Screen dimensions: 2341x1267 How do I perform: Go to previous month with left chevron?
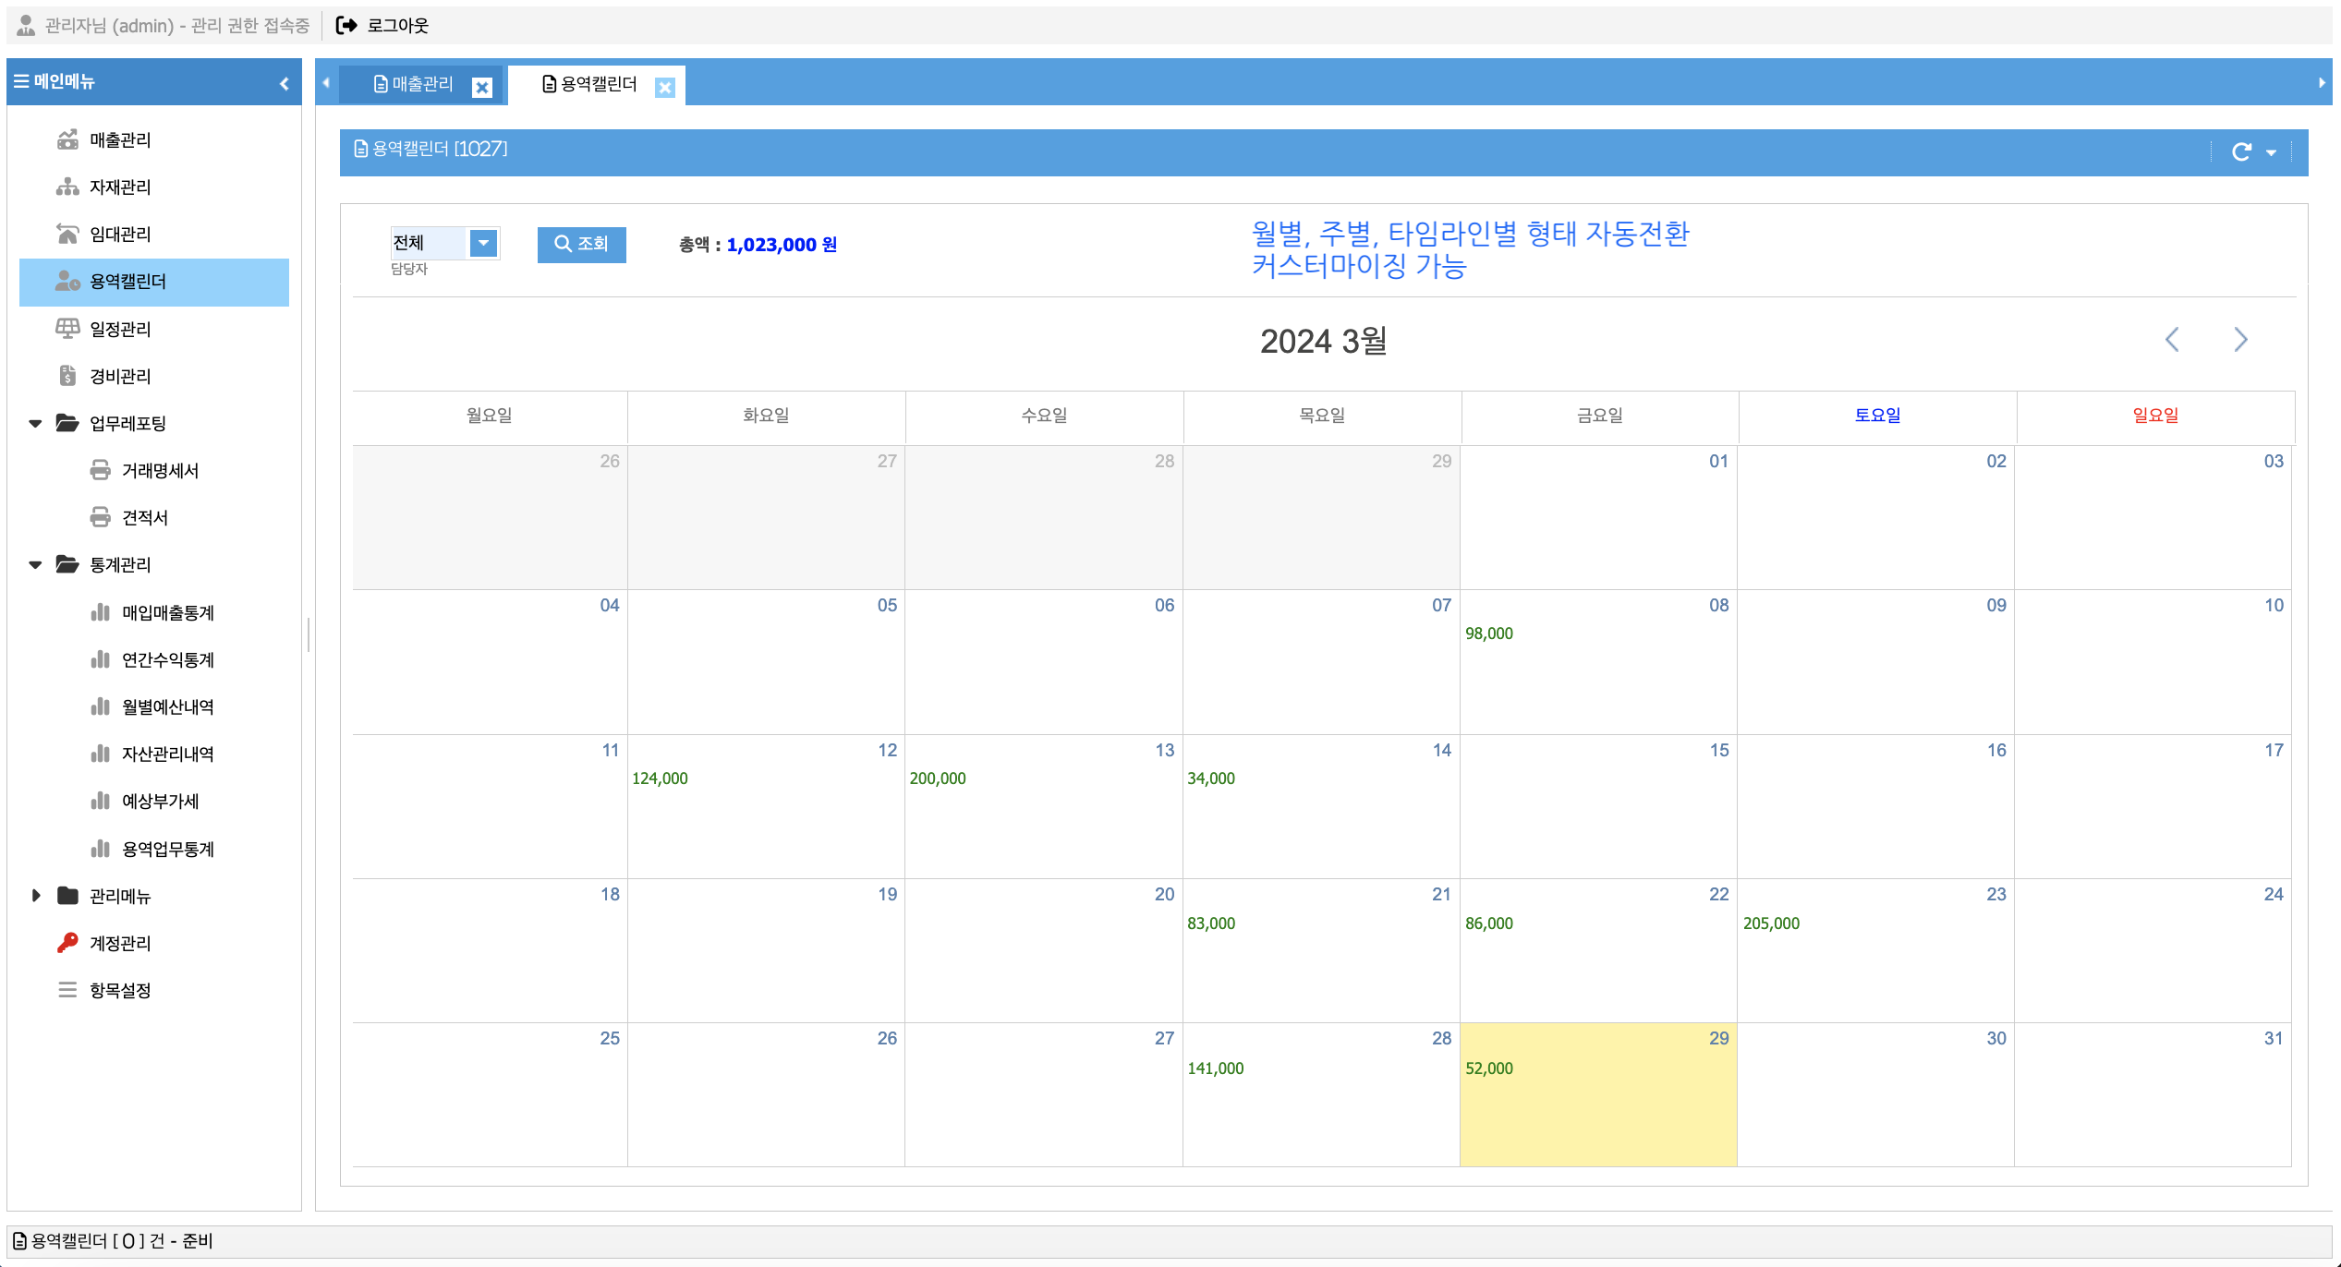[2172, 340]
